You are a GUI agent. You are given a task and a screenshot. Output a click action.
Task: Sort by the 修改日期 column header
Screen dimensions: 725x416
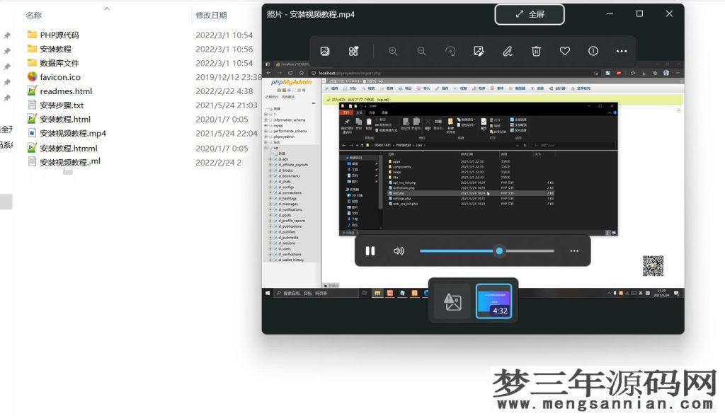coord(211,15)
